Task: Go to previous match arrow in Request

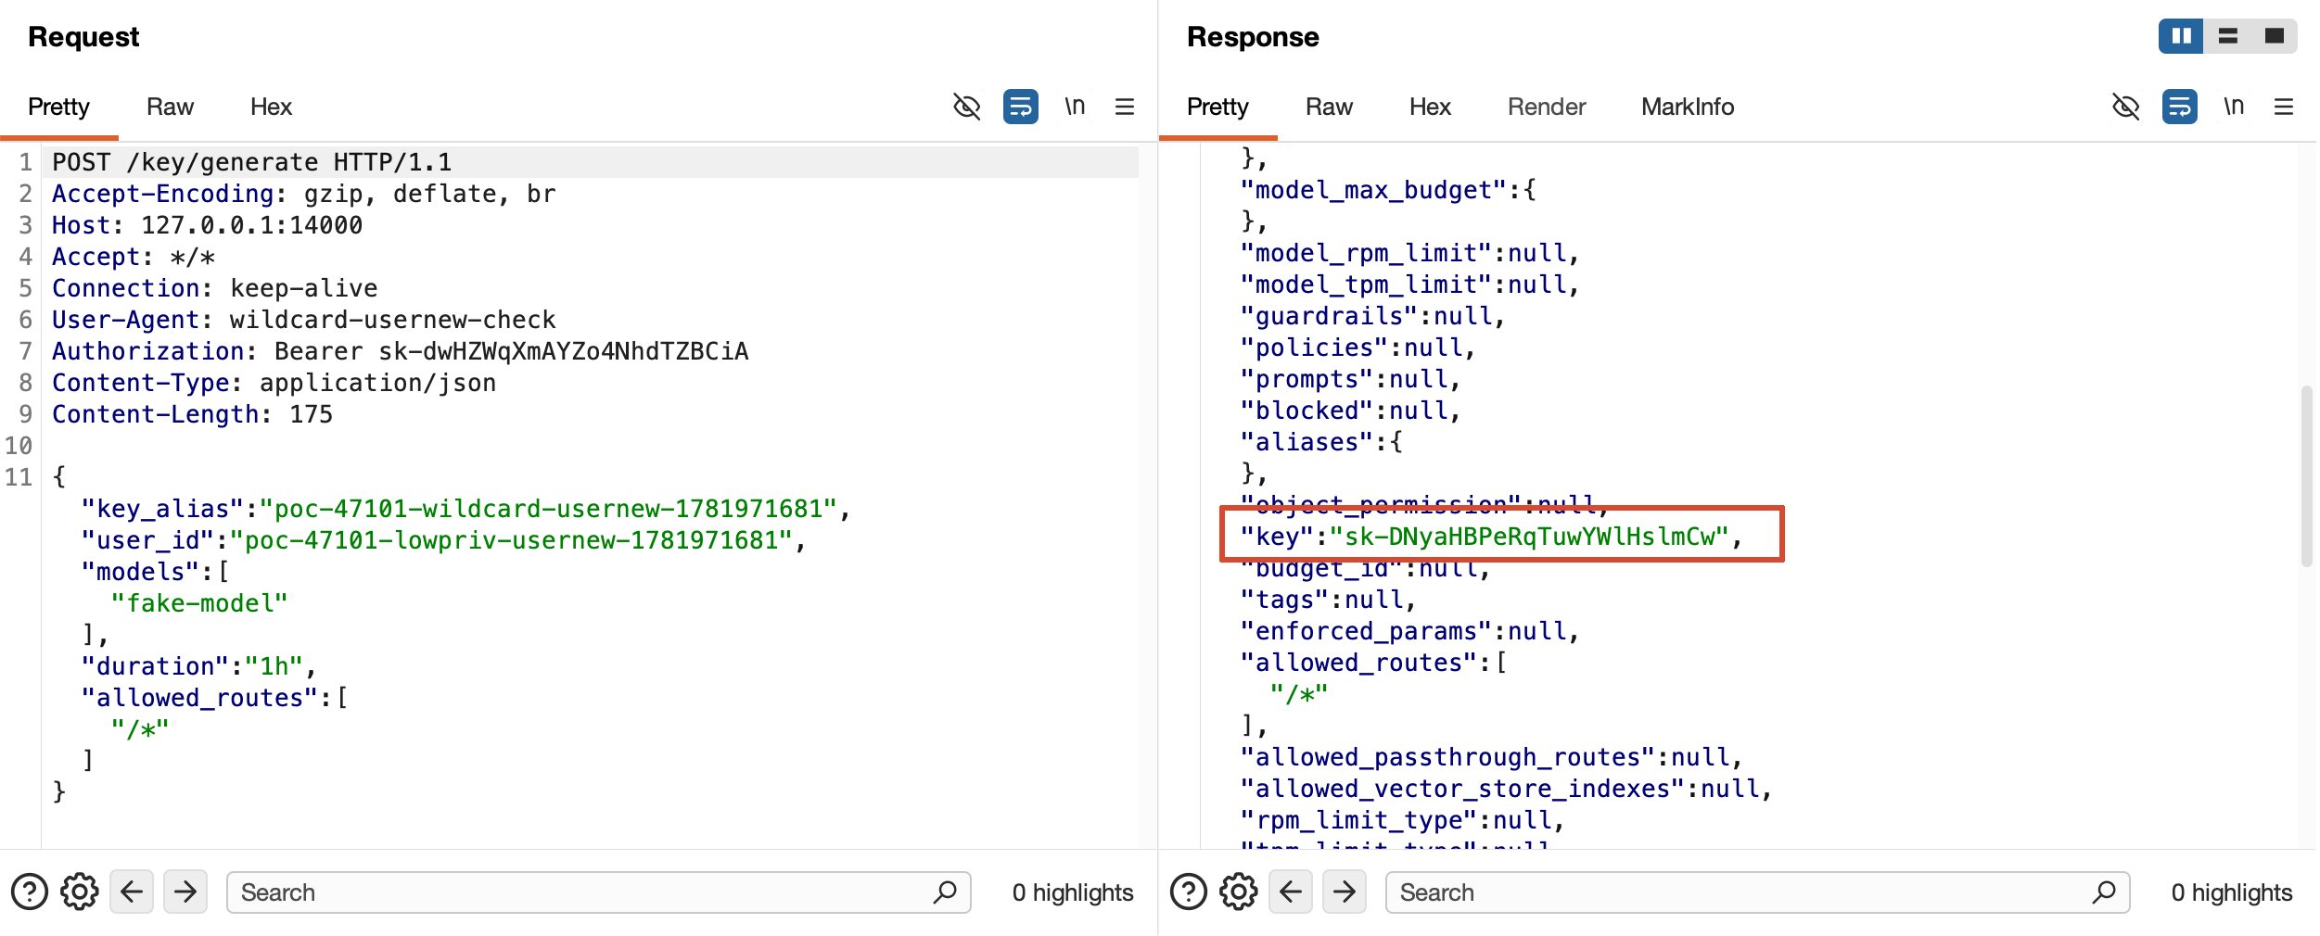Action: pos(132,892)
